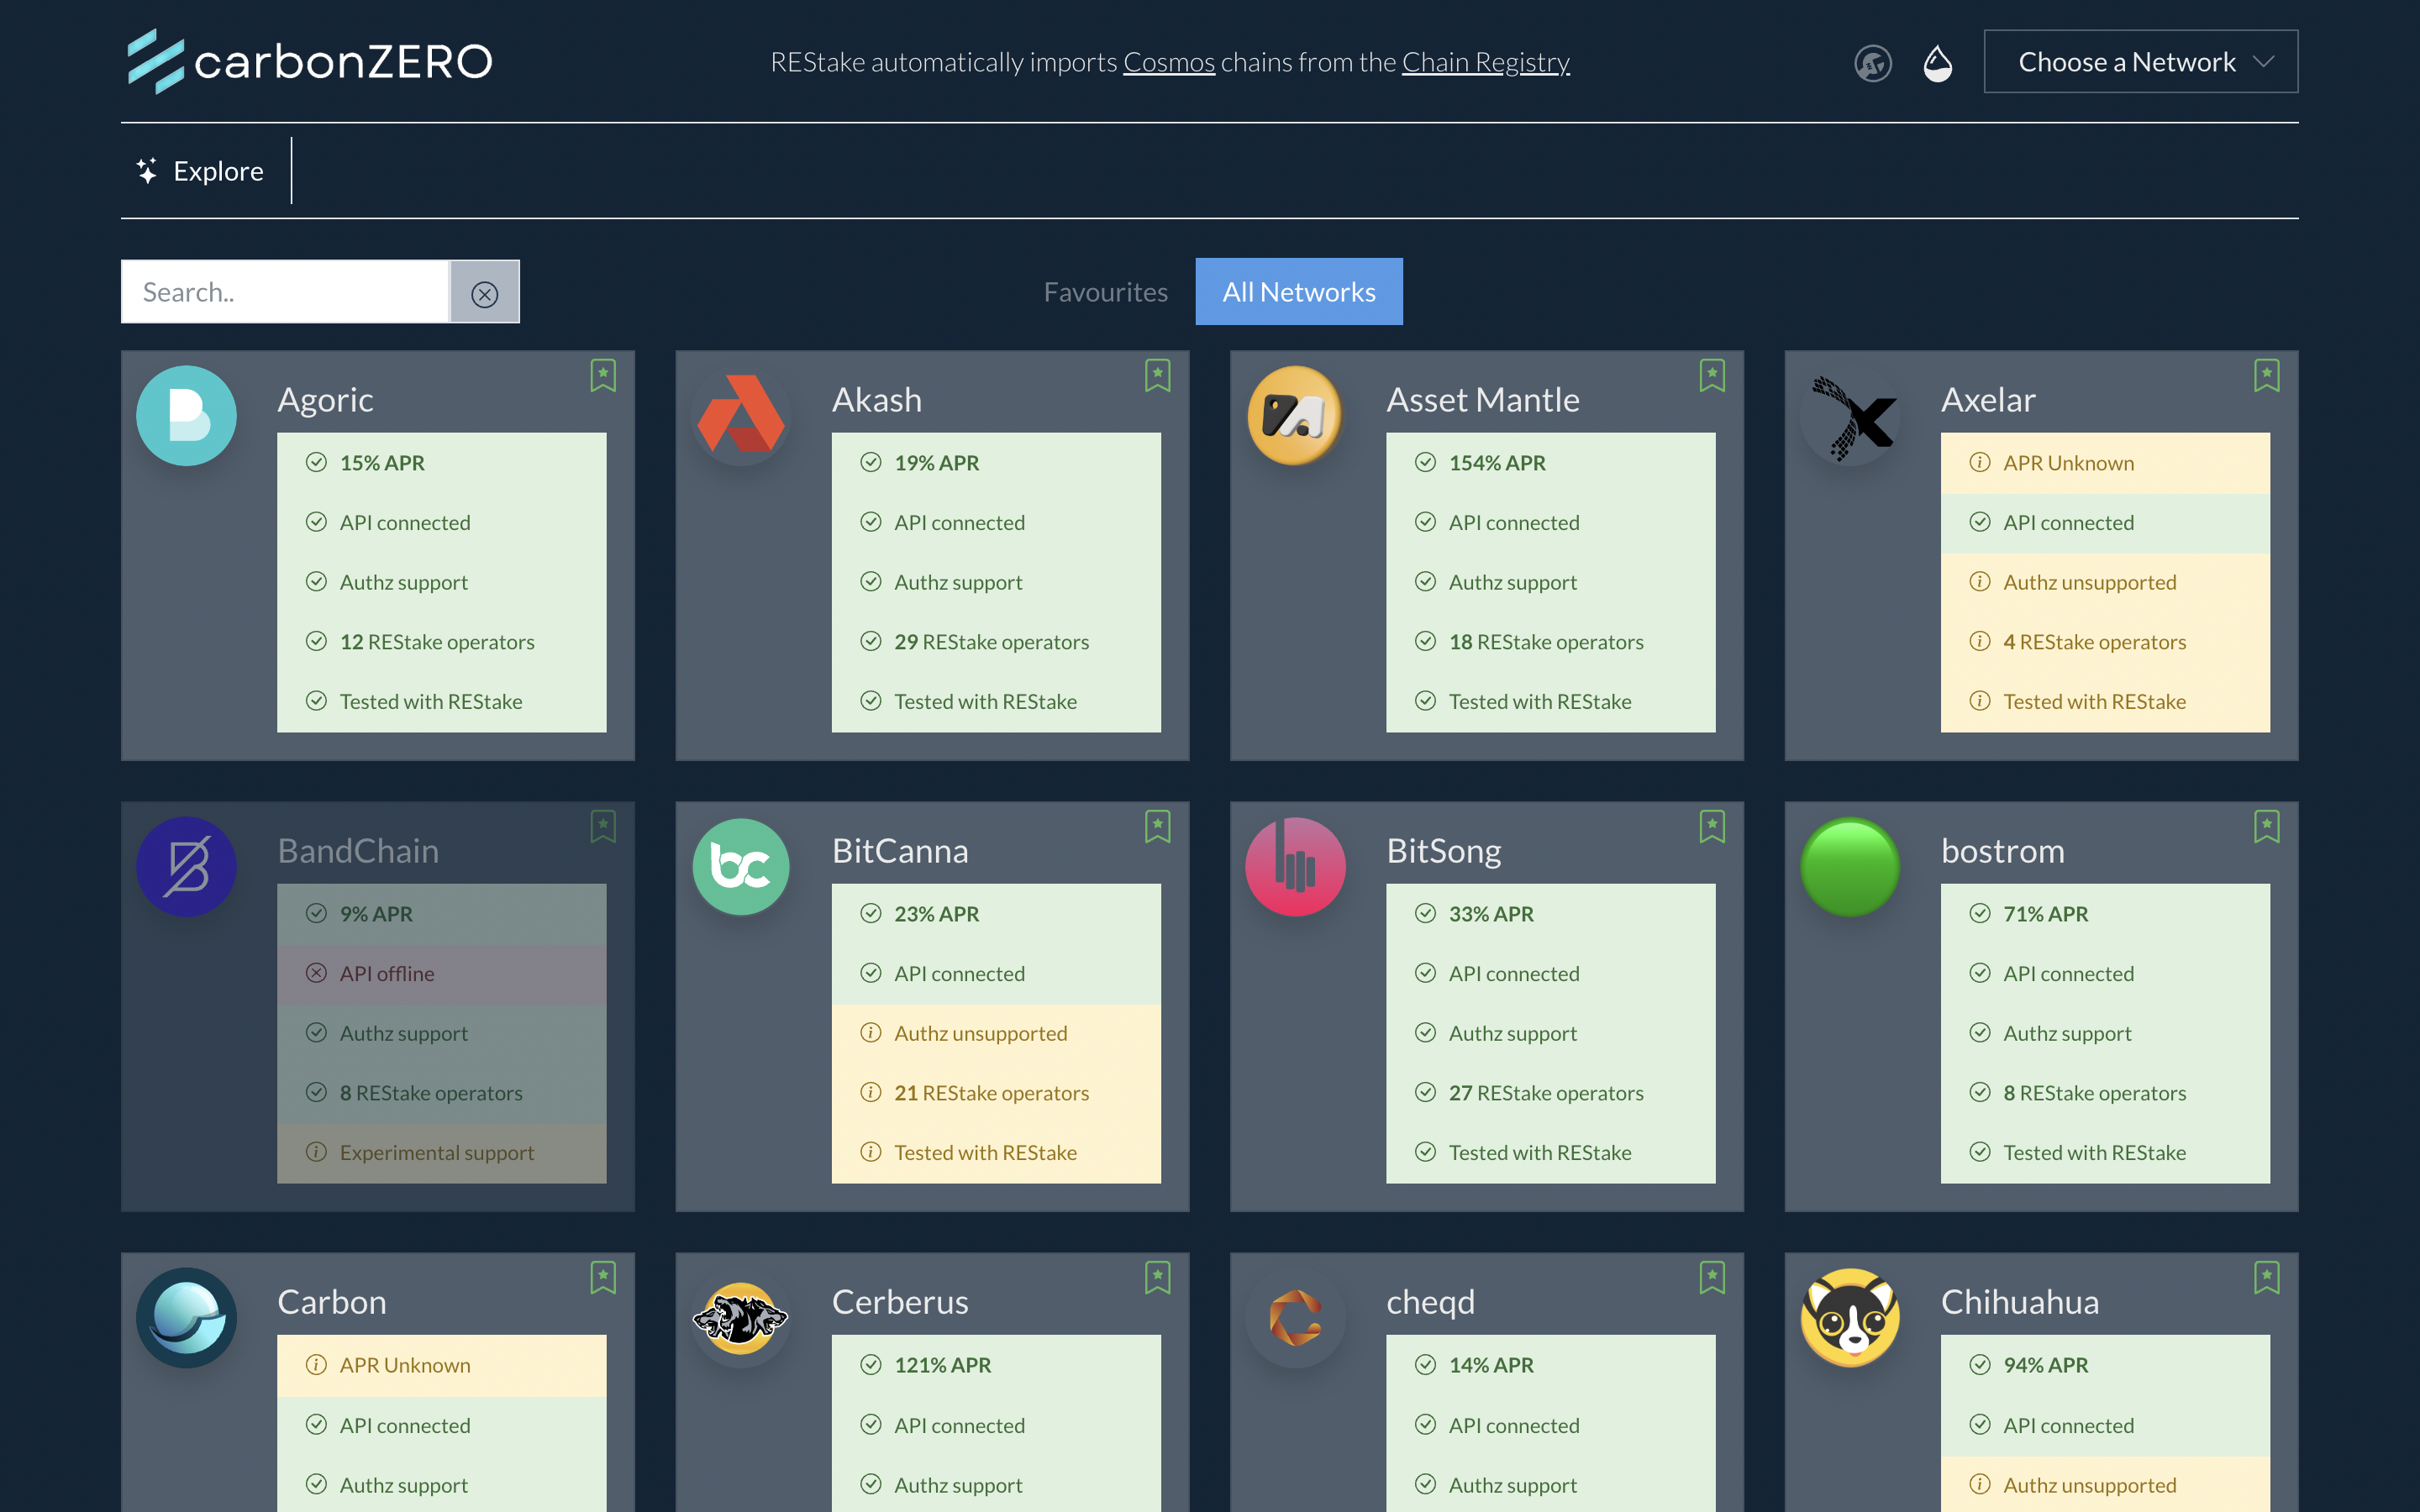The width and height of the screenshot is (2420, 1512).
Task: Open the BandChain network title
Action: [358, 851]
